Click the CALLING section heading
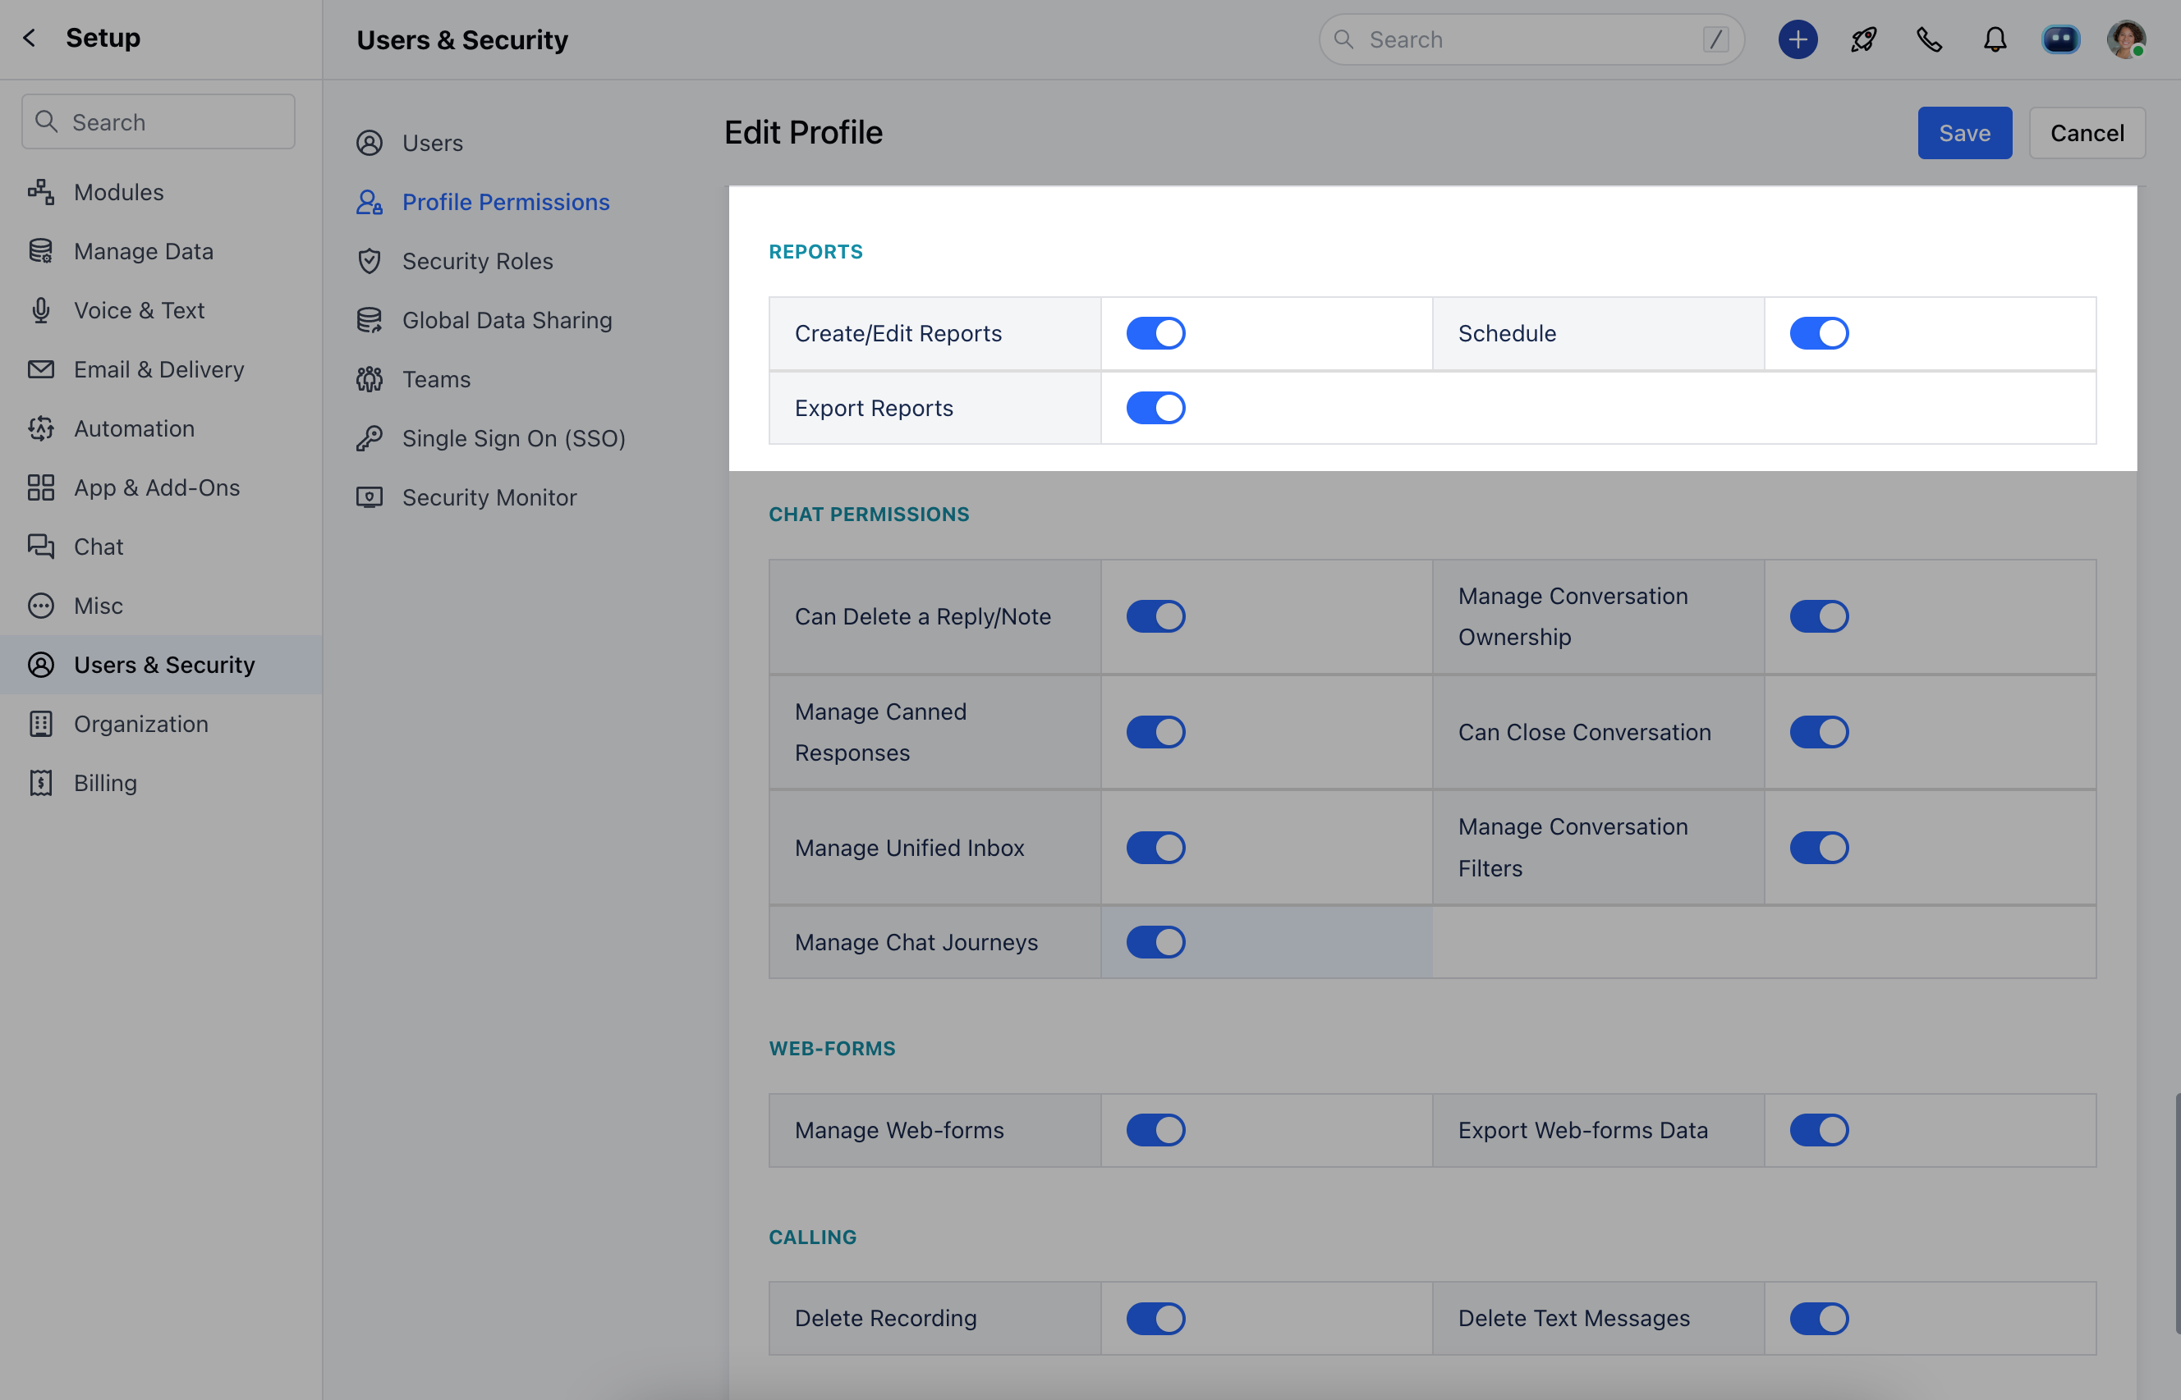This screenshot has height=1400, width=2181. 813,1238
